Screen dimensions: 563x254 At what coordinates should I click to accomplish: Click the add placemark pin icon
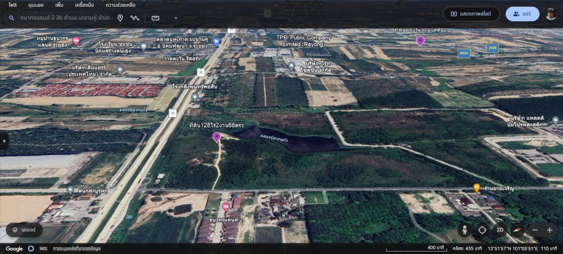pyautogui.click(x=120, y=18)
